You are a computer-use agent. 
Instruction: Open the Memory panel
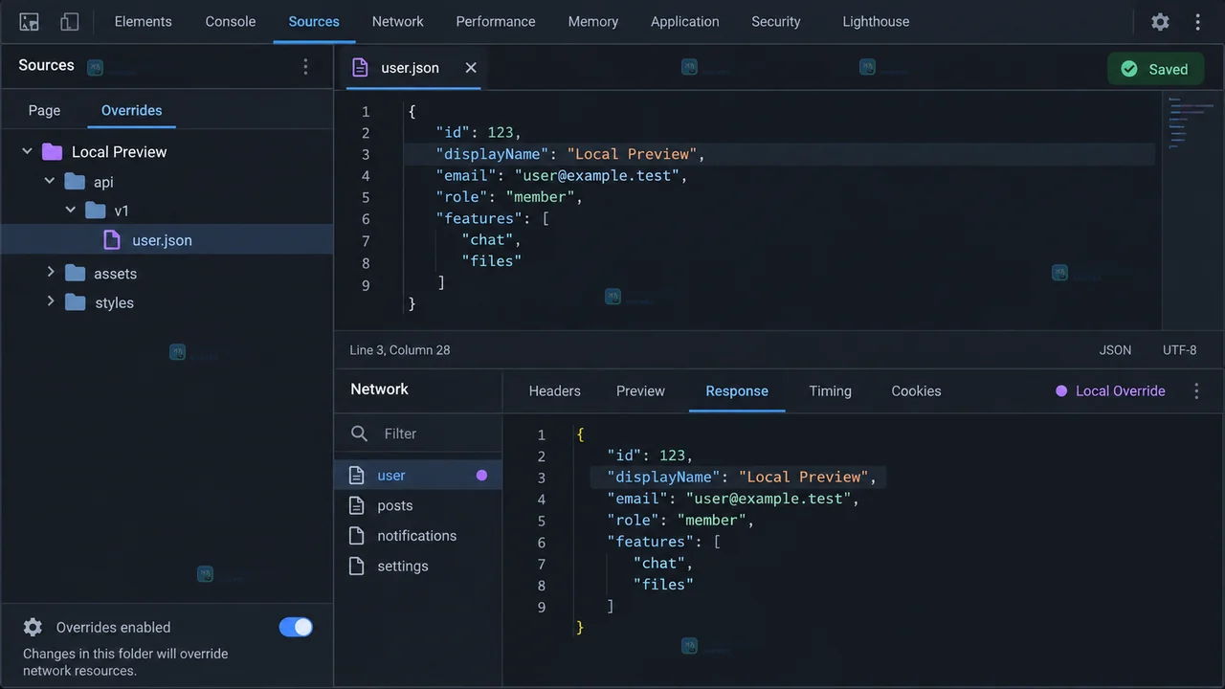click(x=593, y=21)
